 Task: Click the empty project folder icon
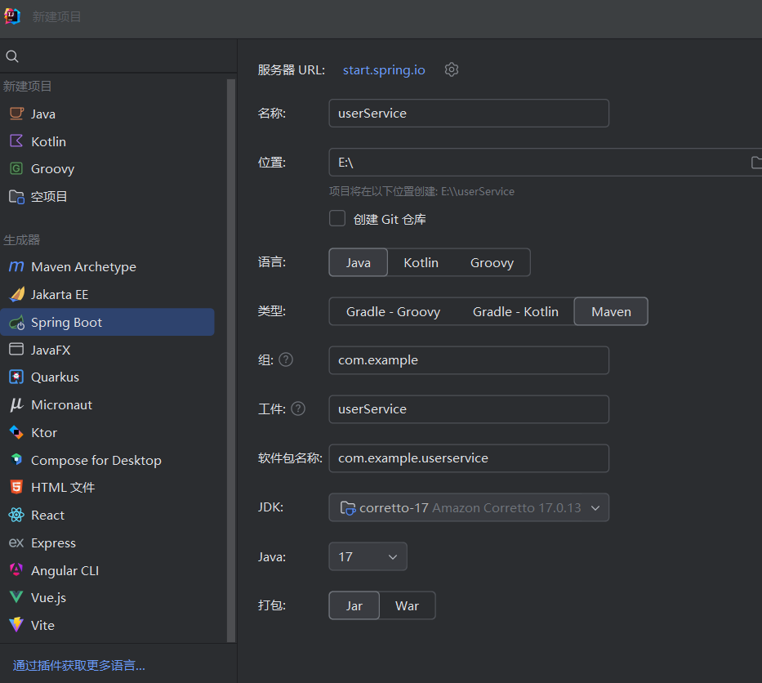pos(16,197)
